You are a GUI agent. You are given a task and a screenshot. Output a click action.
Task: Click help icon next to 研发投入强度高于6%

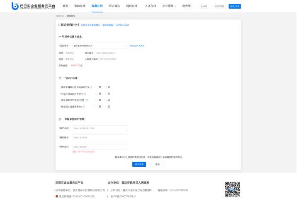(84, 106)
